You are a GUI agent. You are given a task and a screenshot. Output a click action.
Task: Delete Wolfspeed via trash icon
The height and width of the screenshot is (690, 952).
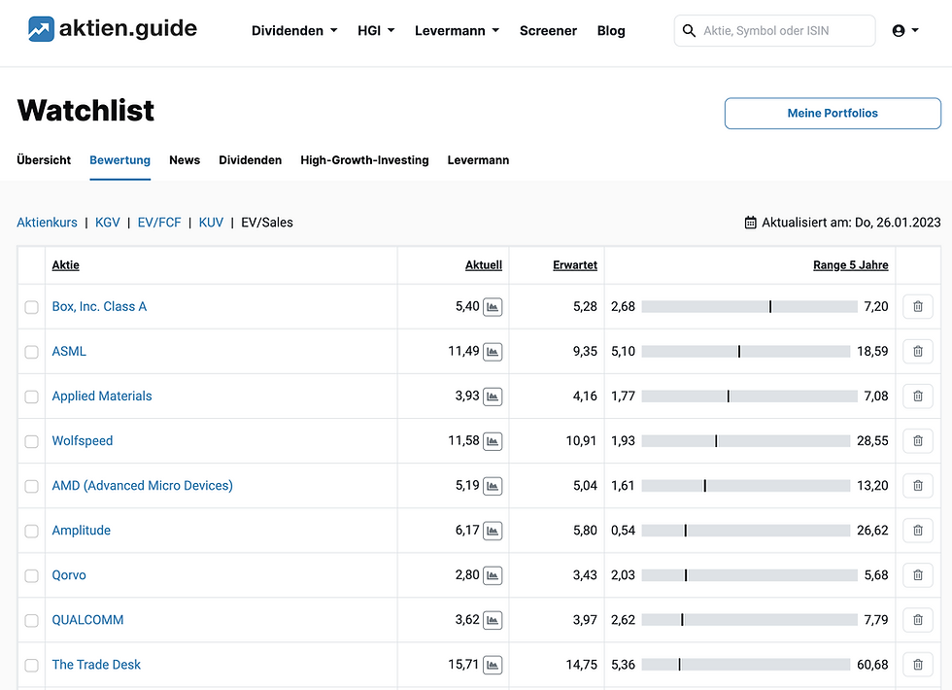pyautogui.click(x=918, y=441)
